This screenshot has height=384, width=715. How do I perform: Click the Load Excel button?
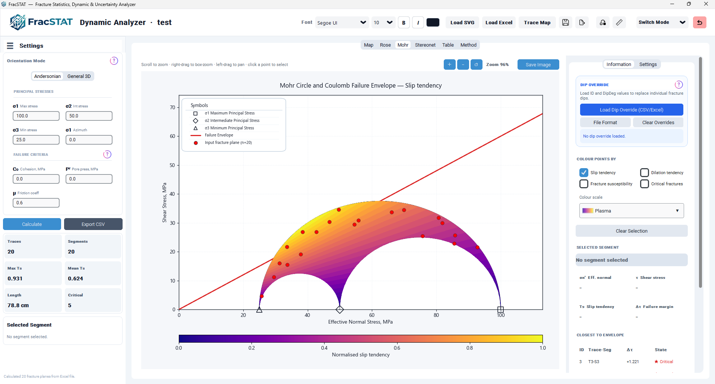tap(499, 22)
